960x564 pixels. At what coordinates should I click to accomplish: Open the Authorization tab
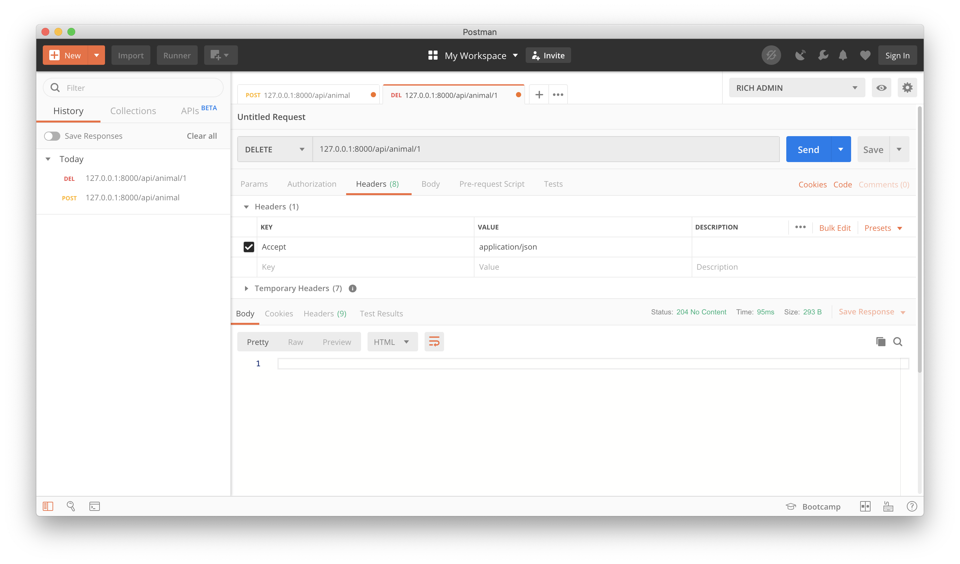click(311, 184)
